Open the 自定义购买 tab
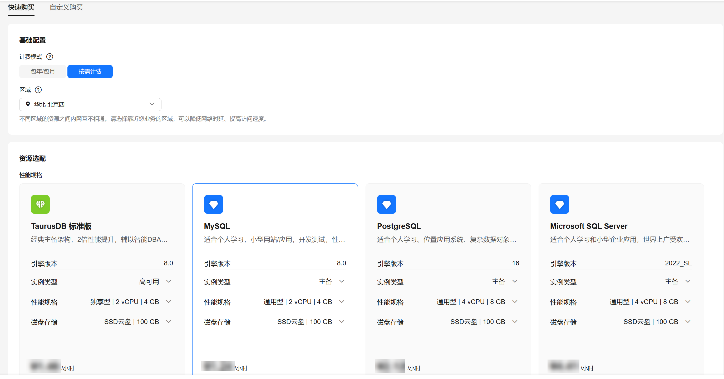The height and width of the screenshot is (379, 724). point(66,7)
